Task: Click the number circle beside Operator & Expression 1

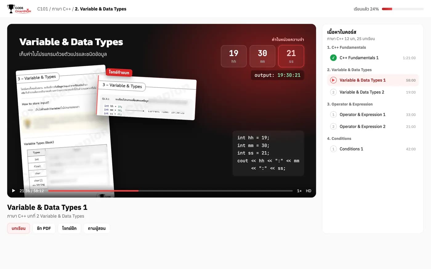Action: (x=333, y=115)
